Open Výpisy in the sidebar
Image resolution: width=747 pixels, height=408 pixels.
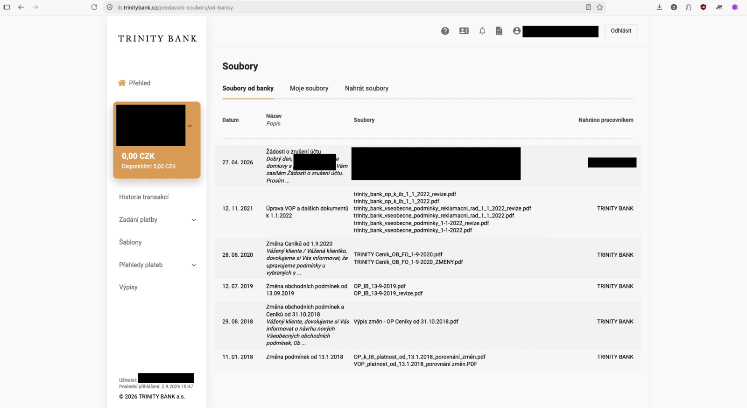[x=128, y=287]
